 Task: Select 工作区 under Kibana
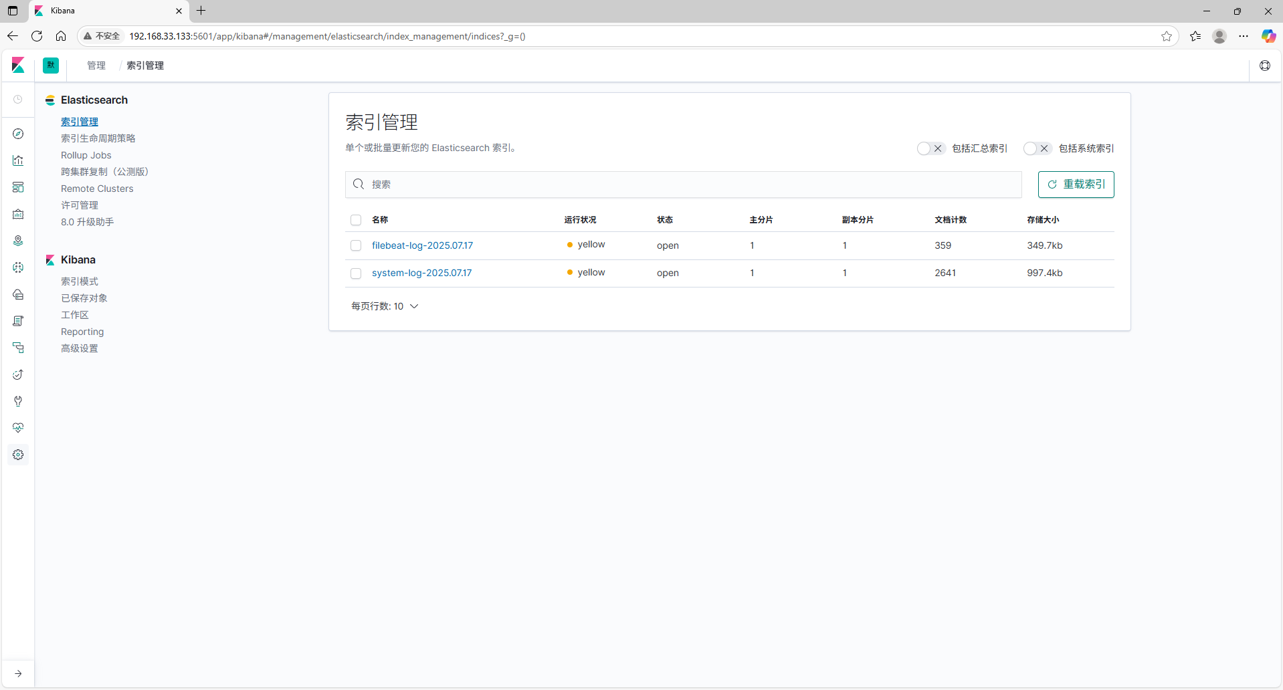pos(75,315)
